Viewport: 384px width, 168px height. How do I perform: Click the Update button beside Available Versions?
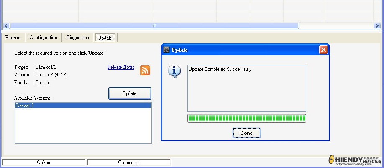pyautogui.click(x=130, y=93)
